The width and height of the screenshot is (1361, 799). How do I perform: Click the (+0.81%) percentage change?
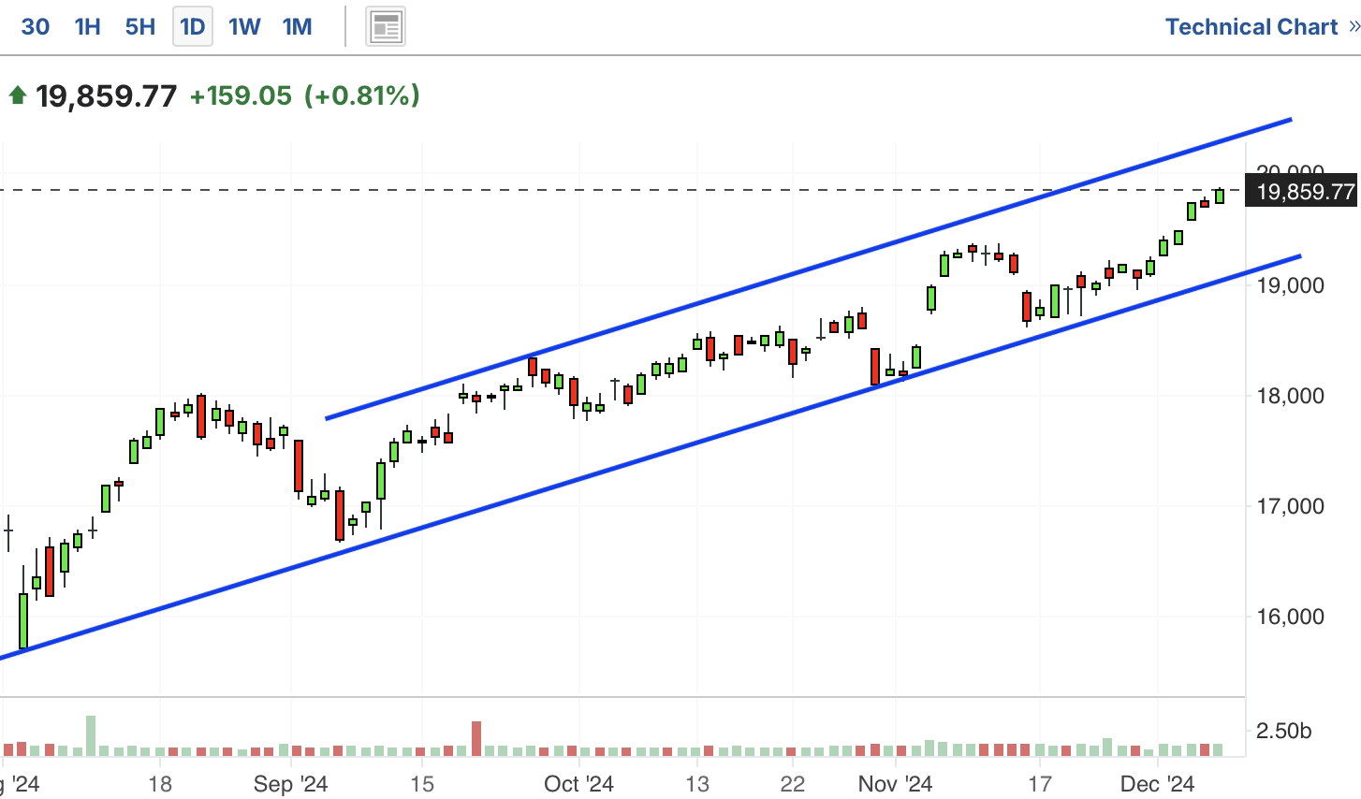tap(361, 95)
